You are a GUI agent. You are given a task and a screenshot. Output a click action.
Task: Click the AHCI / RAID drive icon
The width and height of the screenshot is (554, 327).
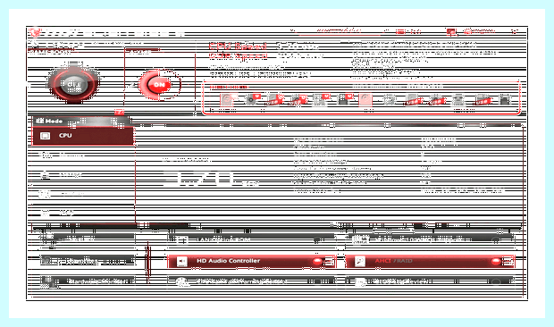coord(360,261)
